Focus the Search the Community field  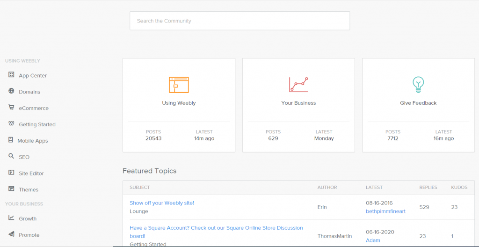[240, 21]
